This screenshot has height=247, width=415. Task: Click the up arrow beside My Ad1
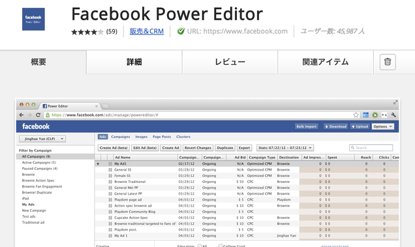[x=98, y=164]
